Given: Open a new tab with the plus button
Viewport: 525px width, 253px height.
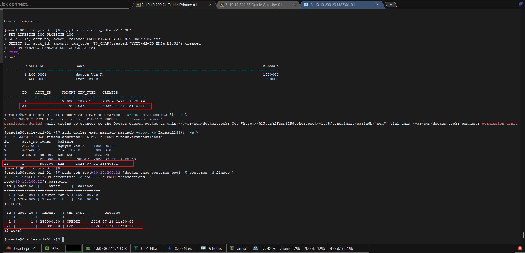Looking at the screenshot, I should pyautogui.click(x=391, y=4).
